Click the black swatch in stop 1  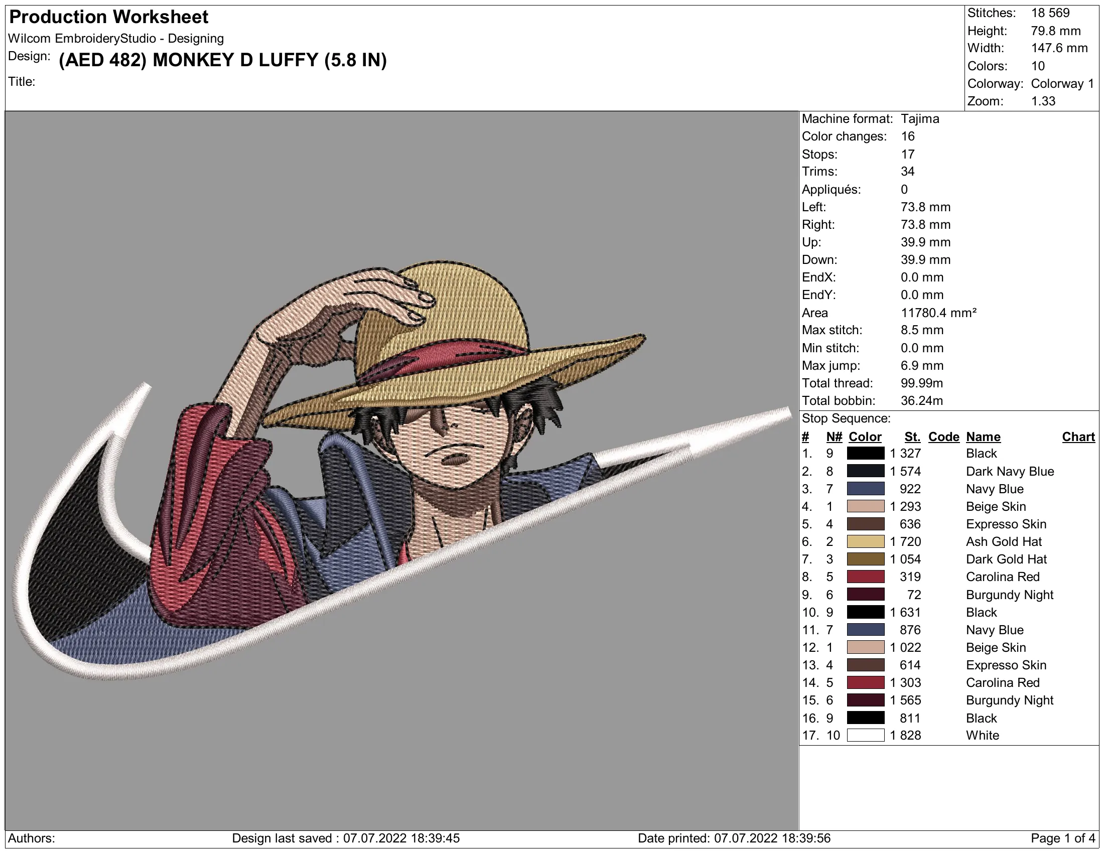pyautogui.click(x=866, y=453)
